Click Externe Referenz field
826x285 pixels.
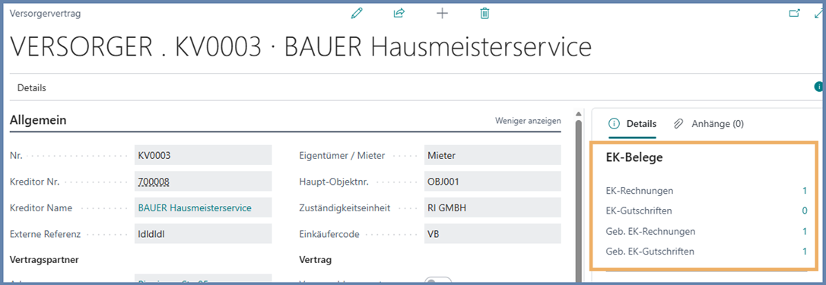click(x=203, y=234)
